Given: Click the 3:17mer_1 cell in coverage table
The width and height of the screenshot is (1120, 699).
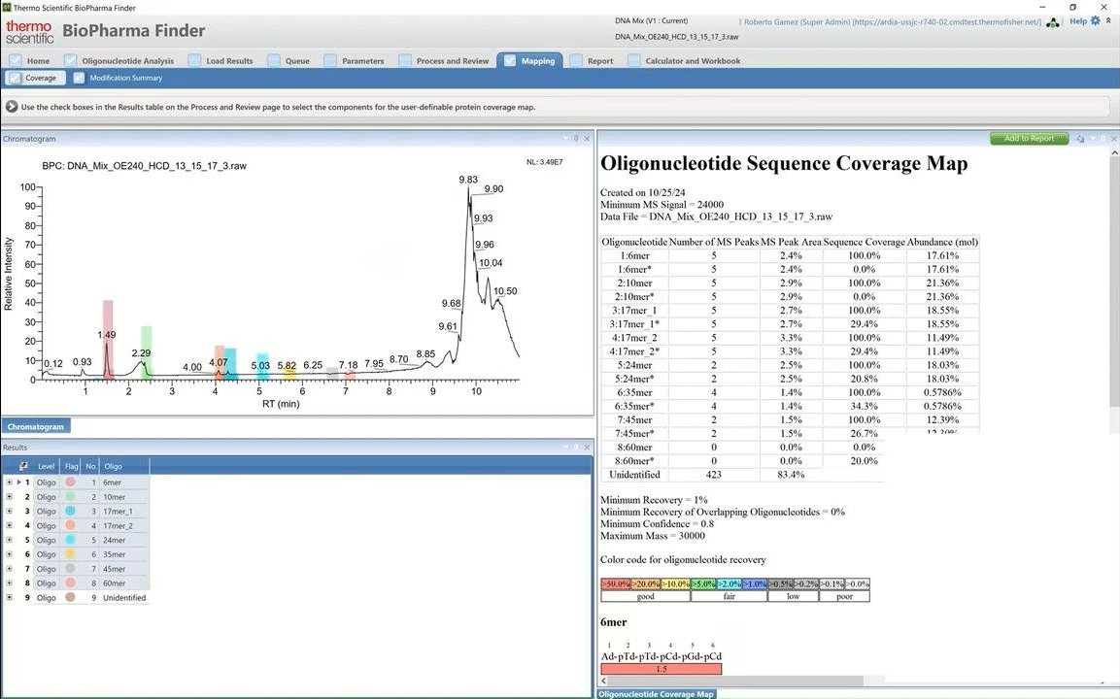Looking at the screenshot, I should click(634, 311).
